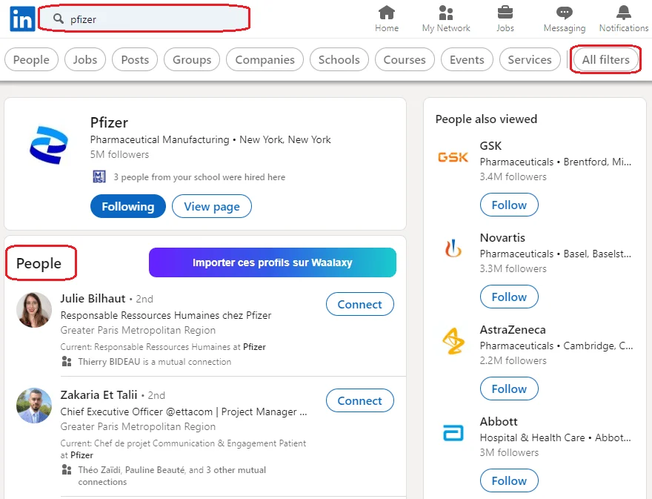Click the Théo Zaïdi, Pauline Beauté mutual connections text

pyautogui.click(x=172, y=476)
